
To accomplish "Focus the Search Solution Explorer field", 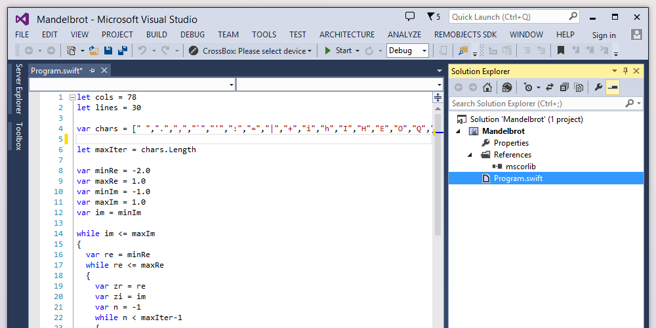I will (x=537, y=104).
